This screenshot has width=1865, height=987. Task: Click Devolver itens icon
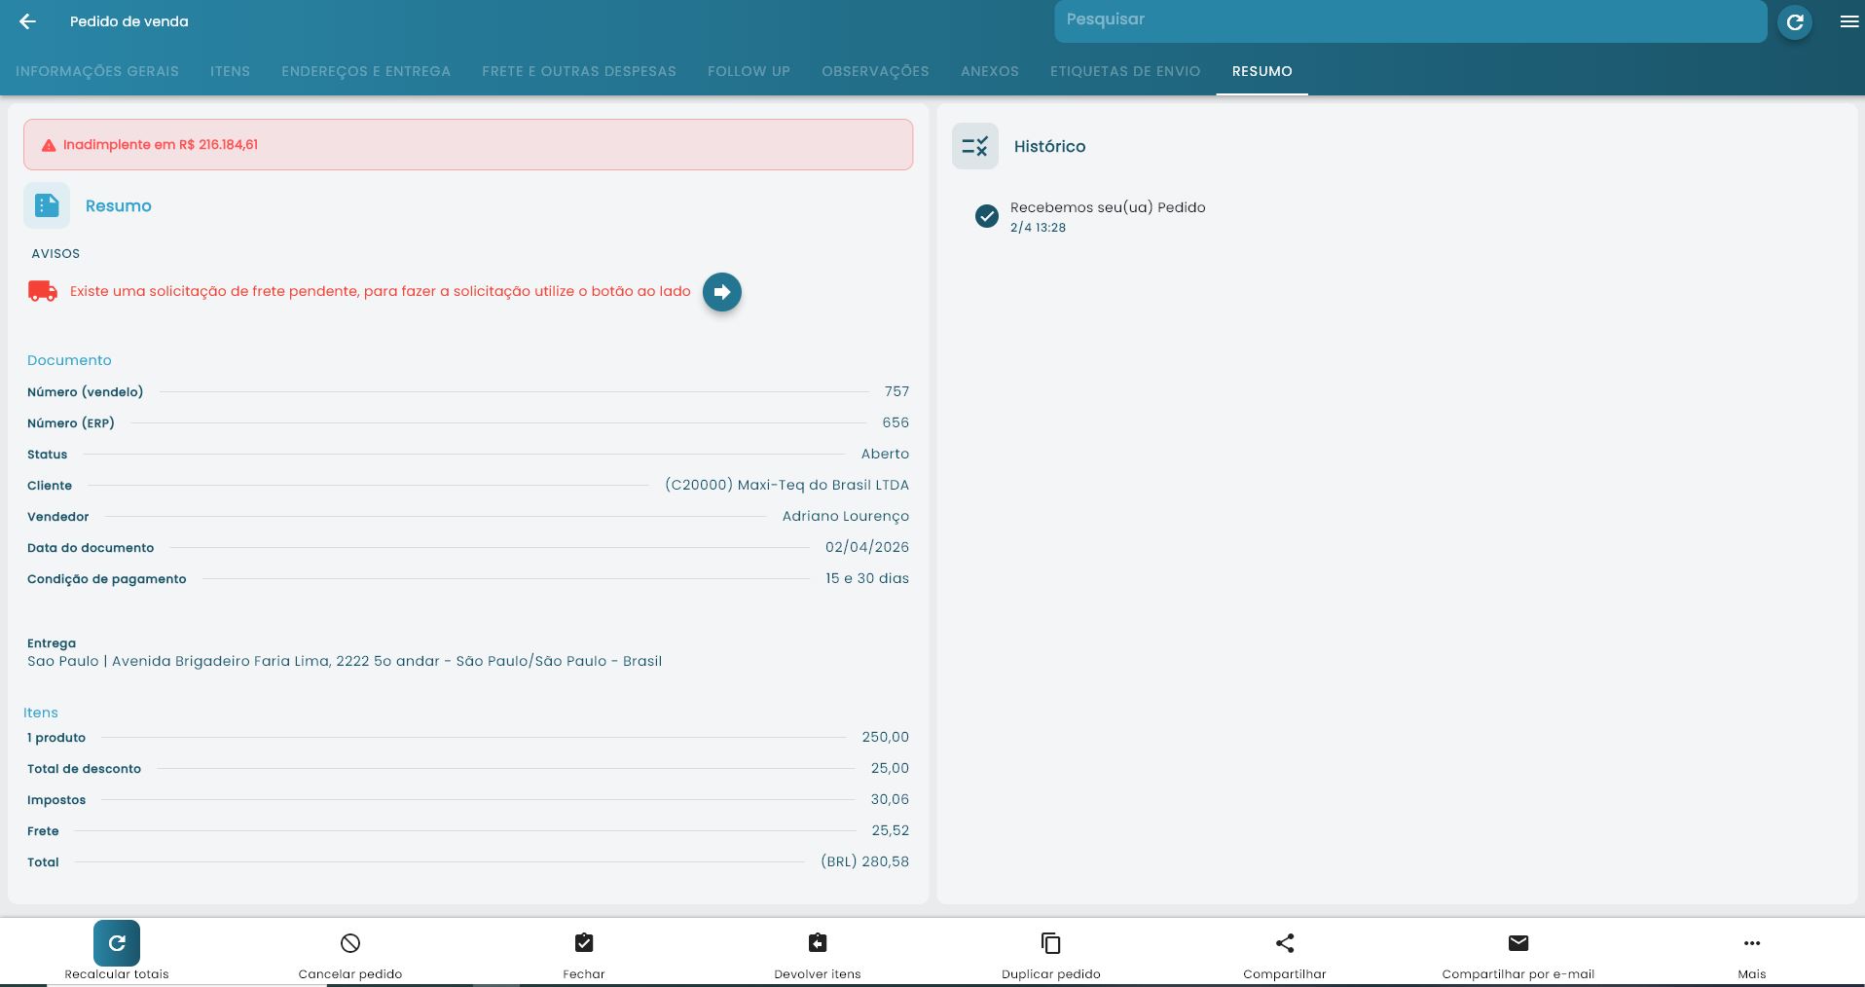coord(818,943)
